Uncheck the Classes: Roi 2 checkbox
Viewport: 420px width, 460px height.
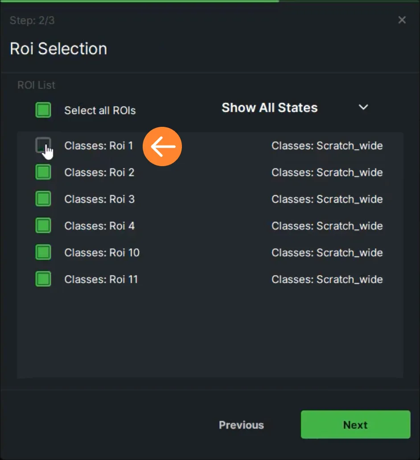(x=43, y=172)
